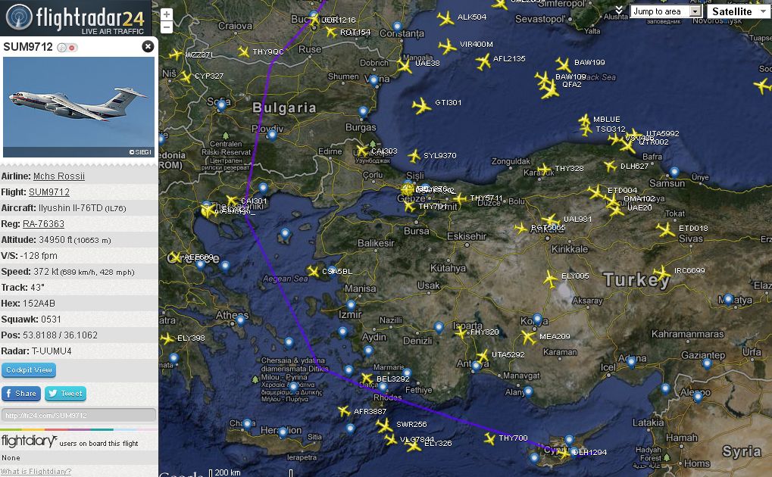Click the radar value 'T-UUMU4'
Image resolution: width=772 pixels, height=477 pixels.
click(x=52, y=351)
